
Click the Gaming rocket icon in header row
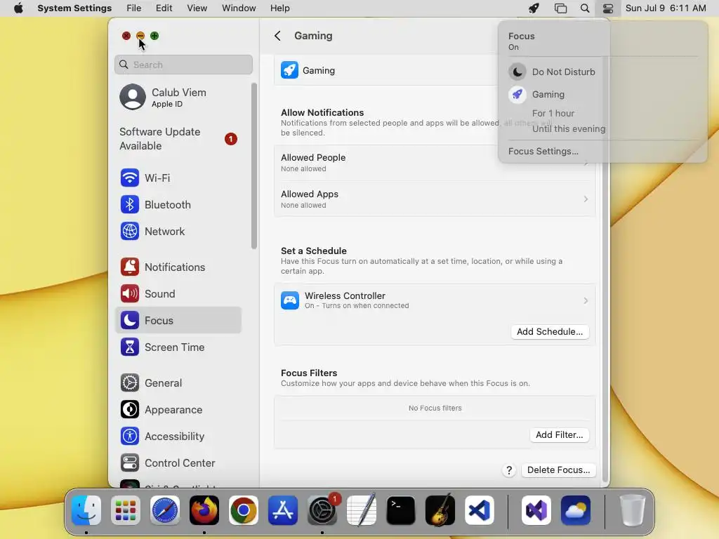click(289, 70)
